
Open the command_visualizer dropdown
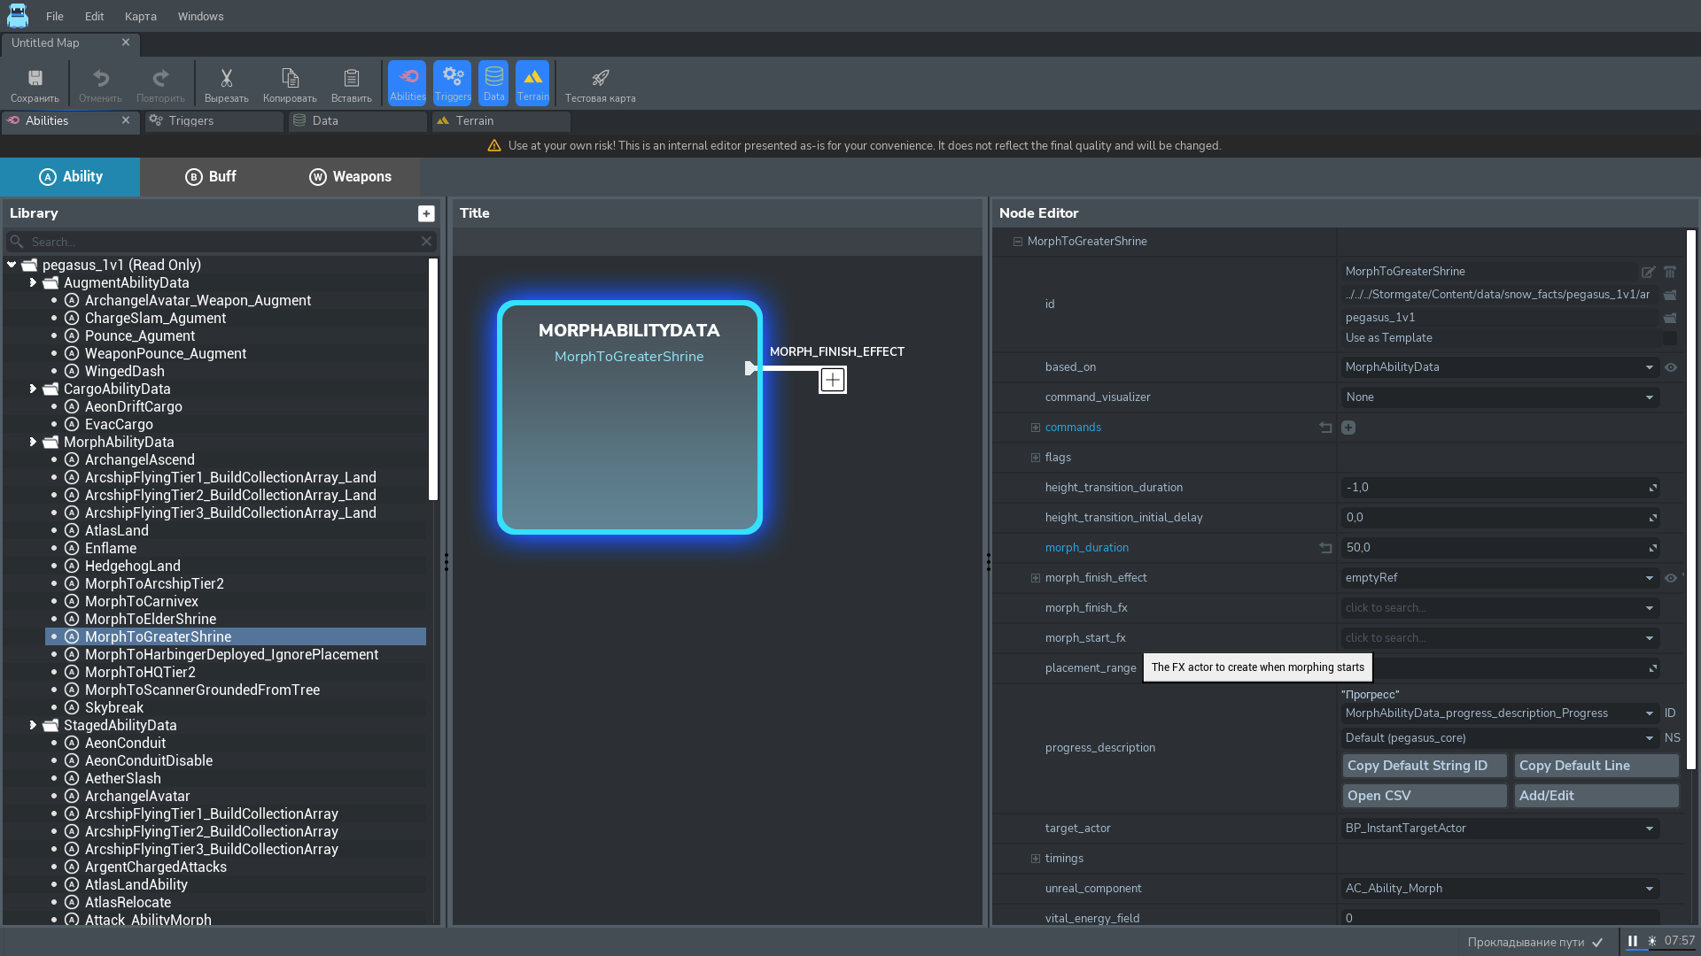(1499, 397)
